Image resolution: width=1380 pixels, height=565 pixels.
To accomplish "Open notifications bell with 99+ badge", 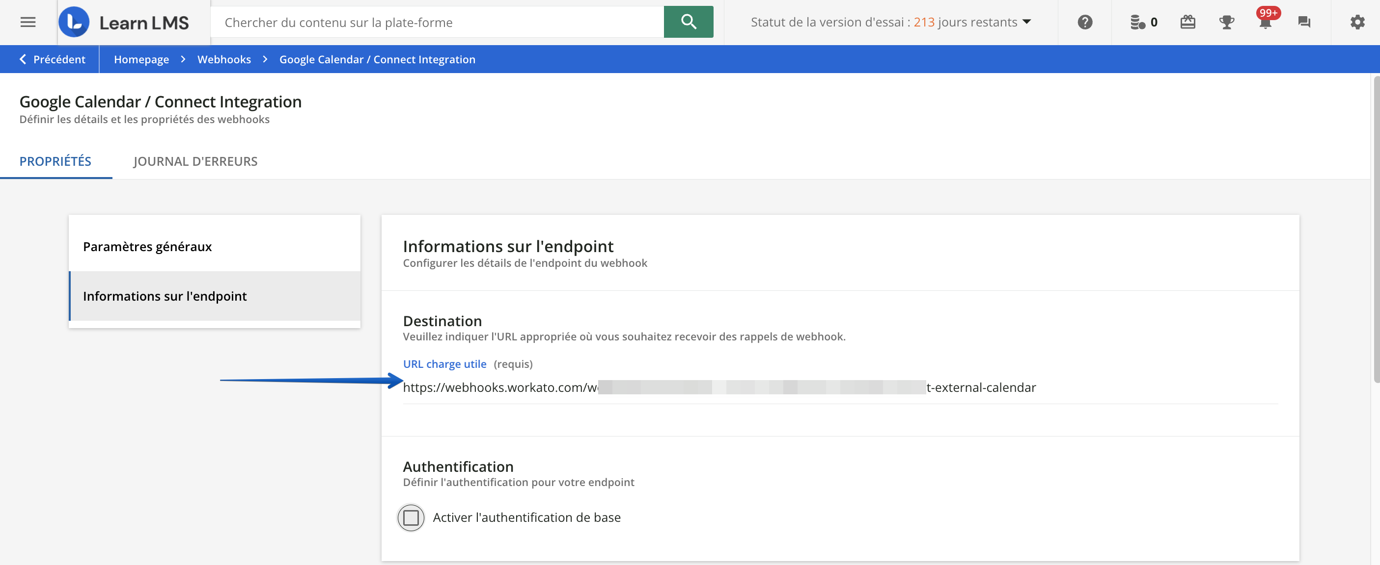I will pyautogui.click(x=1266, y=20).
